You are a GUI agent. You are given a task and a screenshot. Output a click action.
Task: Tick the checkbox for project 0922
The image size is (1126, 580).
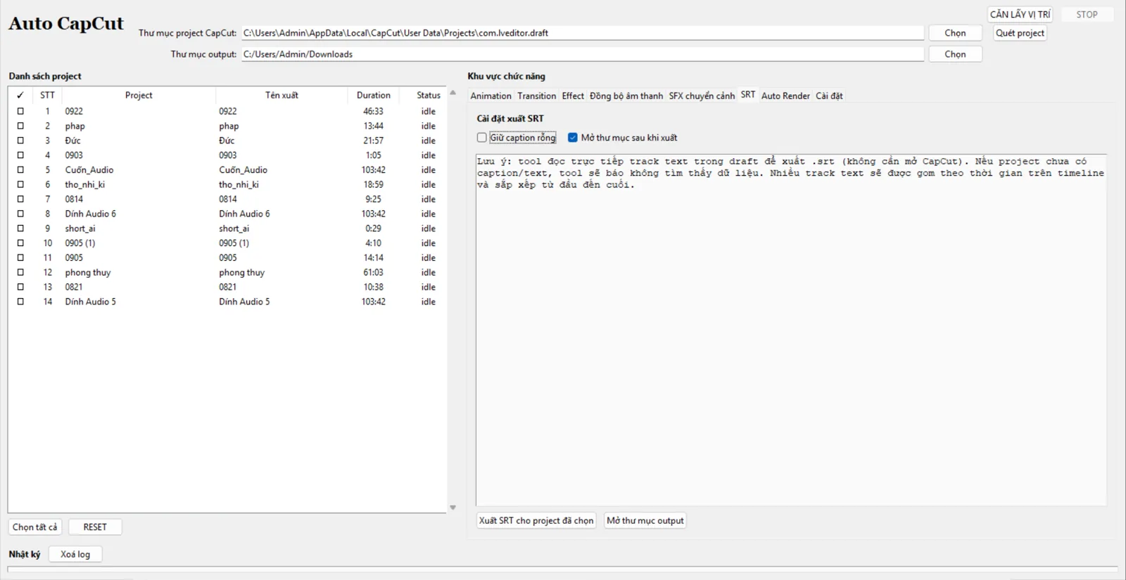[20, 111]
